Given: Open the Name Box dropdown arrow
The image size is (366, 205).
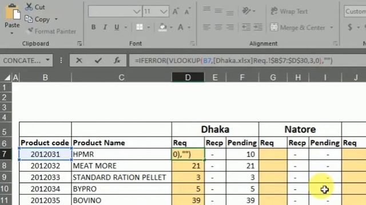Looking at the screenshot, I should point(48,60).
